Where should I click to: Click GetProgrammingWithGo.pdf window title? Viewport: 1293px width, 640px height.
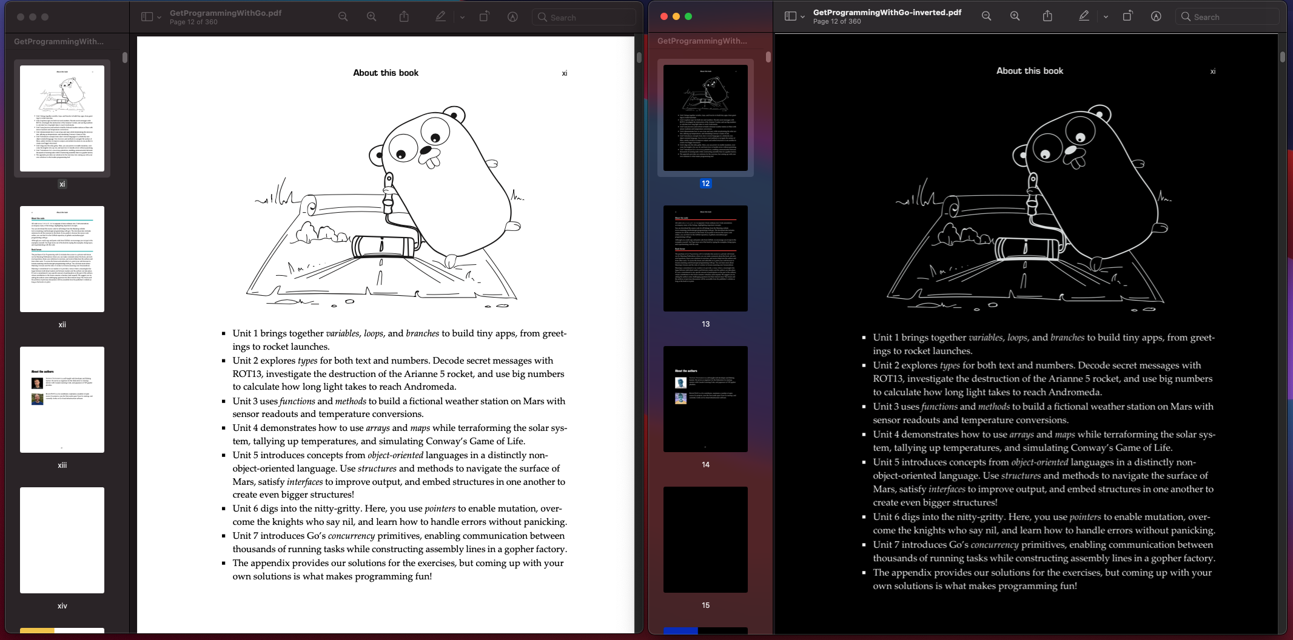(226, 13)
